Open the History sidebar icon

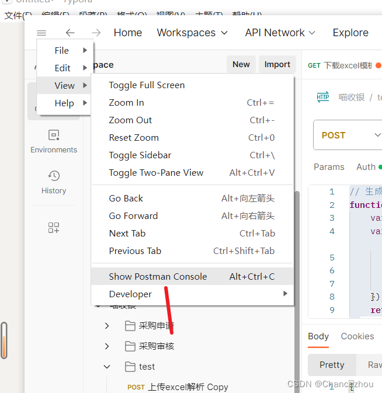(x=54, y=182)
